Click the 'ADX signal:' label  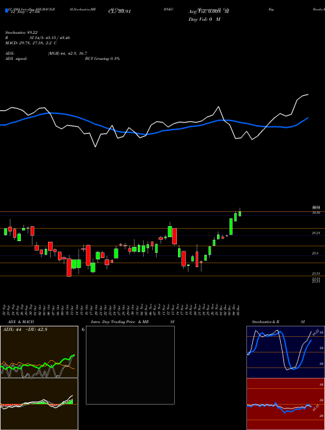point(16,59)
